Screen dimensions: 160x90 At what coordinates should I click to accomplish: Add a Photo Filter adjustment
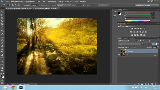140,32
